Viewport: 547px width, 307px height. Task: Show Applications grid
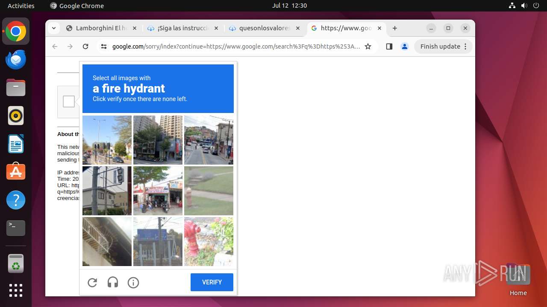(x=16, y=290)
